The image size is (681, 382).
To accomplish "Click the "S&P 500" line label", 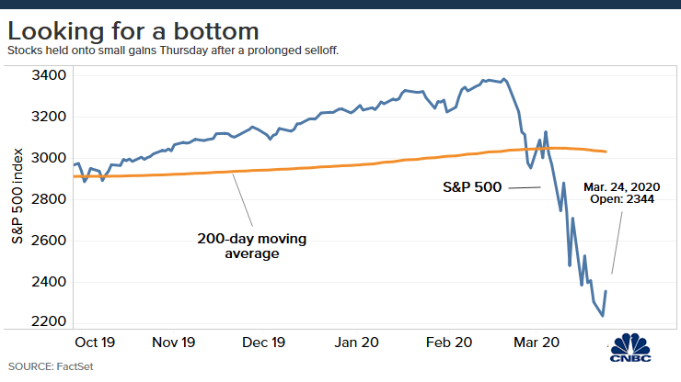I will (x=470, y=188).
